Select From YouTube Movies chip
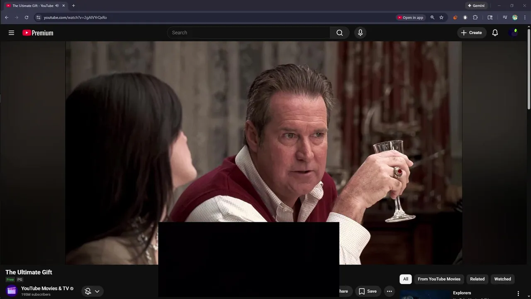531x299 pixels. coord(439,279)
